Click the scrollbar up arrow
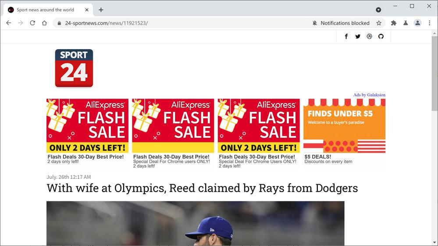Viewport: 438px width, 246px height. pos(434,33)
